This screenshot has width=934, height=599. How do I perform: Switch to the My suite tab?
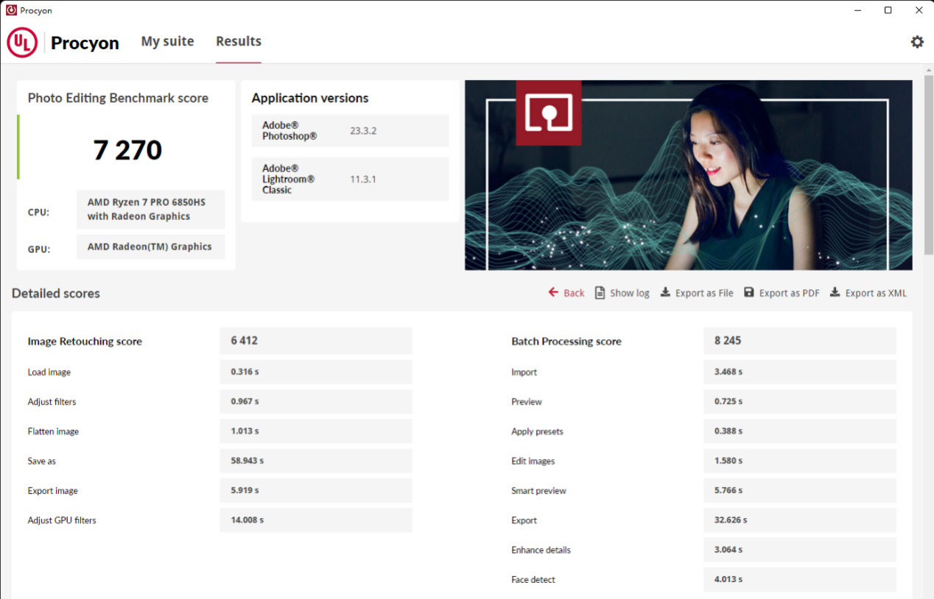coord(168,41)
